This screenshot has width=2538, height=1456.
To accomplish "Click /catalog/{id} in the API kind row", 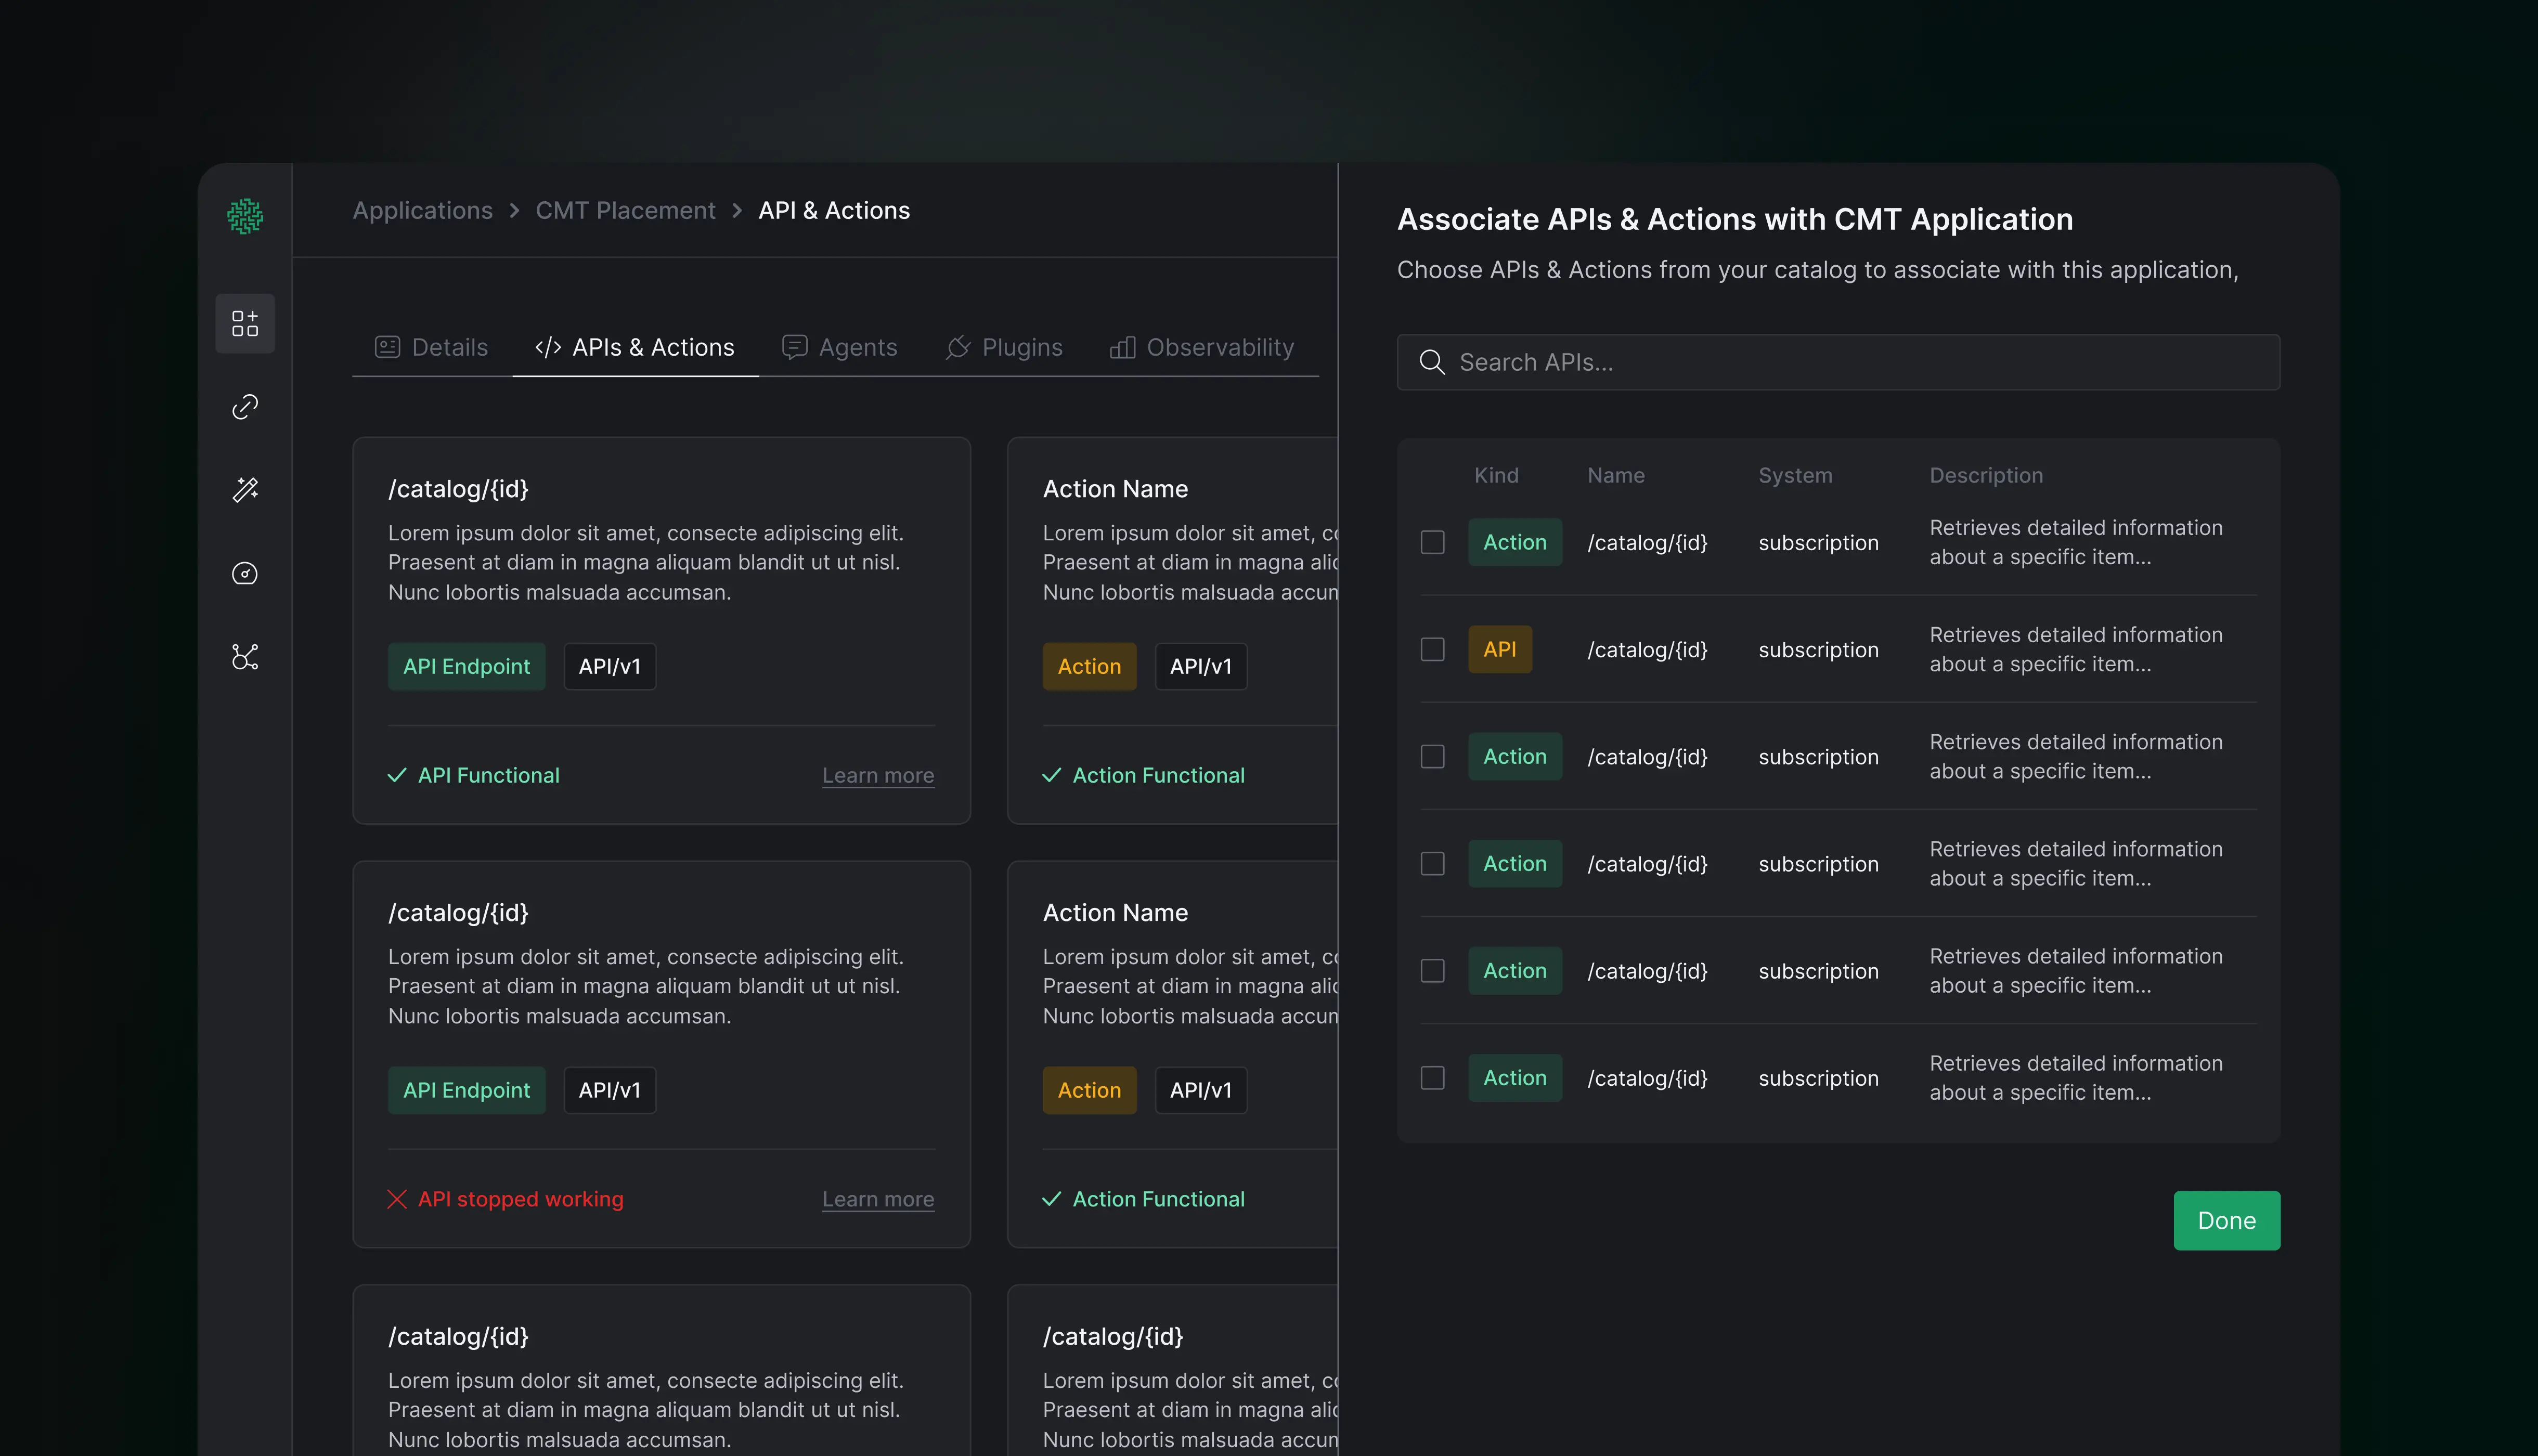I will click(1648, 650).
